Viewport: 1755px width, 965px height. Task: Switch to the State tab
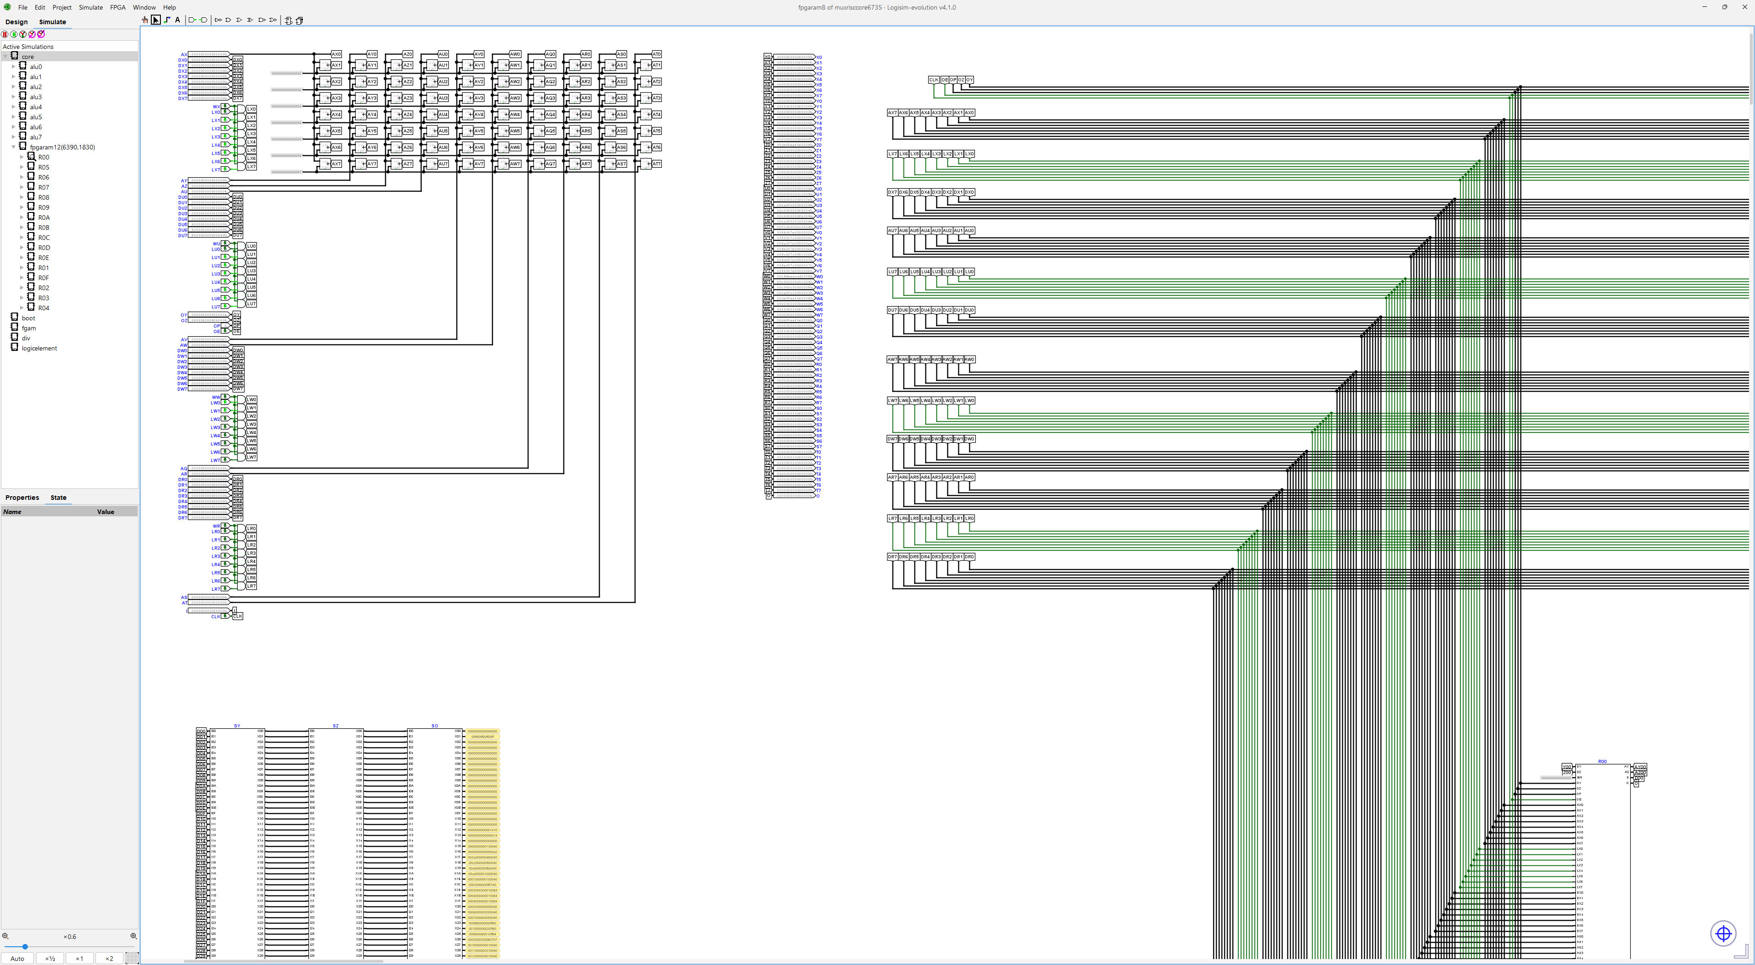58,498
